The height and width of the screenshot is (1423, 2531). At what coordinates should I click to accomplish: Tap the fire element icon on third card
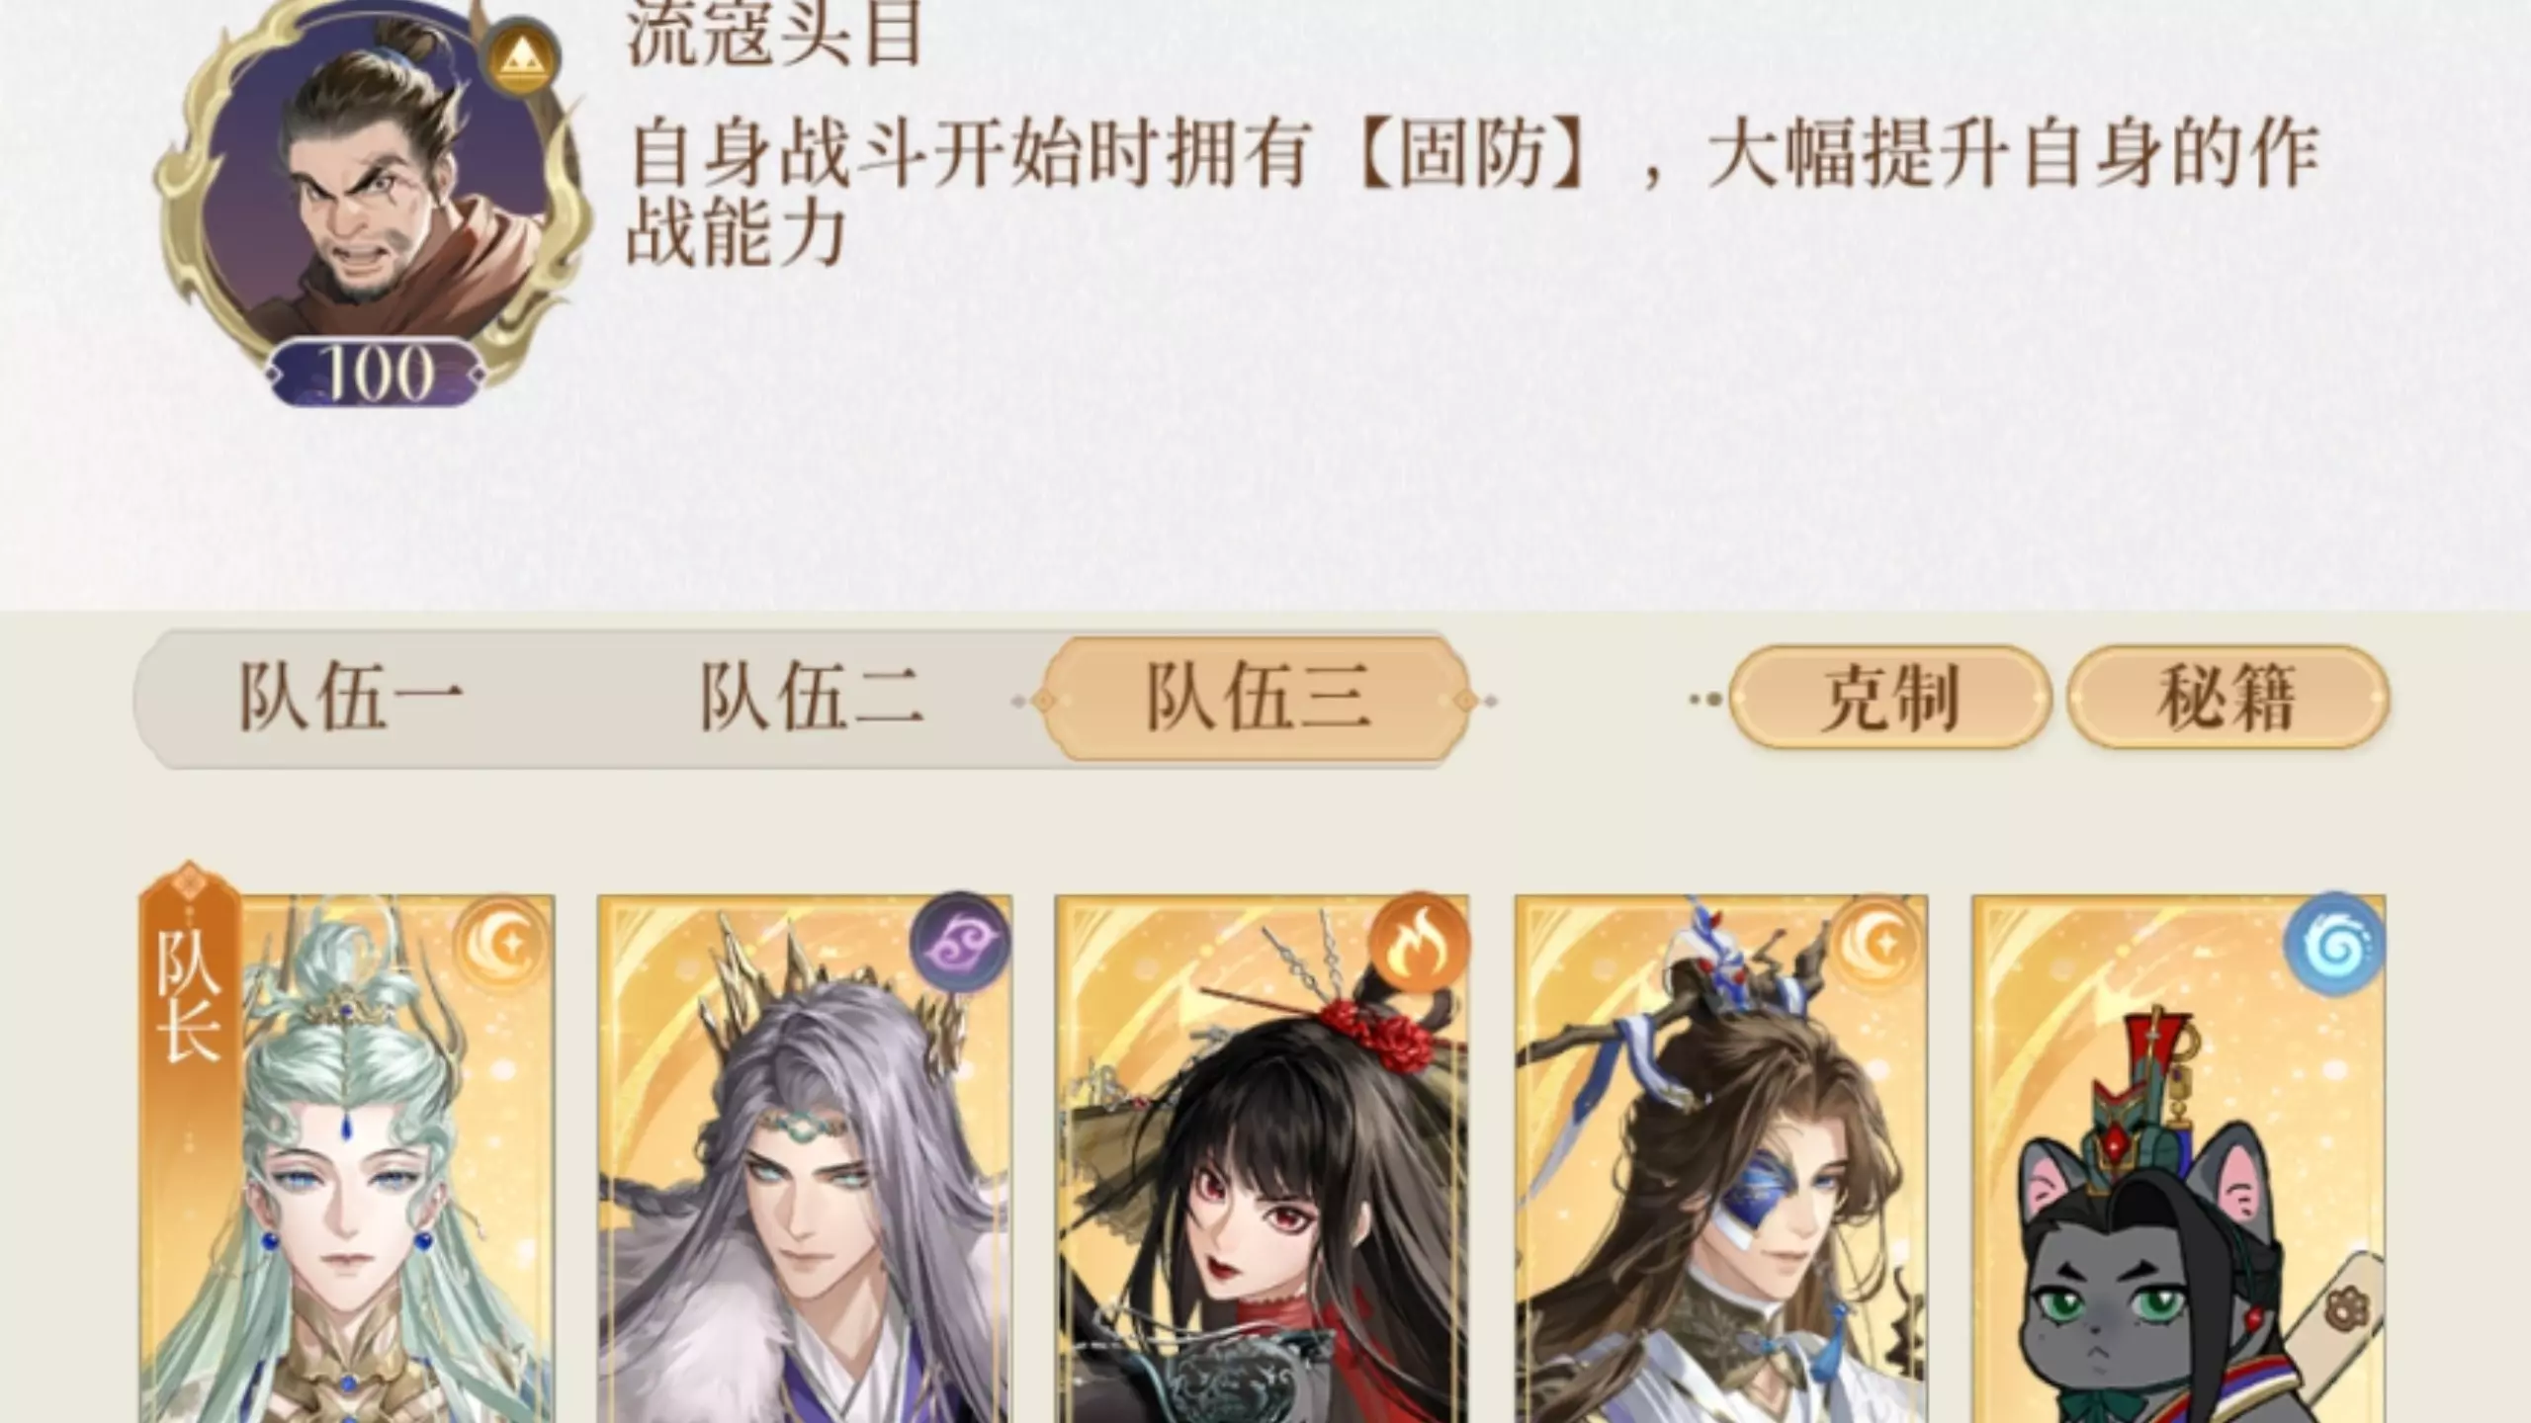pyautogui.click(x=1420, y=945)
